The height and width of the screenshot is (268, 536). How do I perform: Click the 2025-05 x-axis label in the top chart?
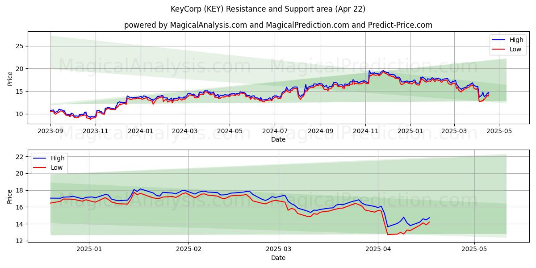click(499, 131)
